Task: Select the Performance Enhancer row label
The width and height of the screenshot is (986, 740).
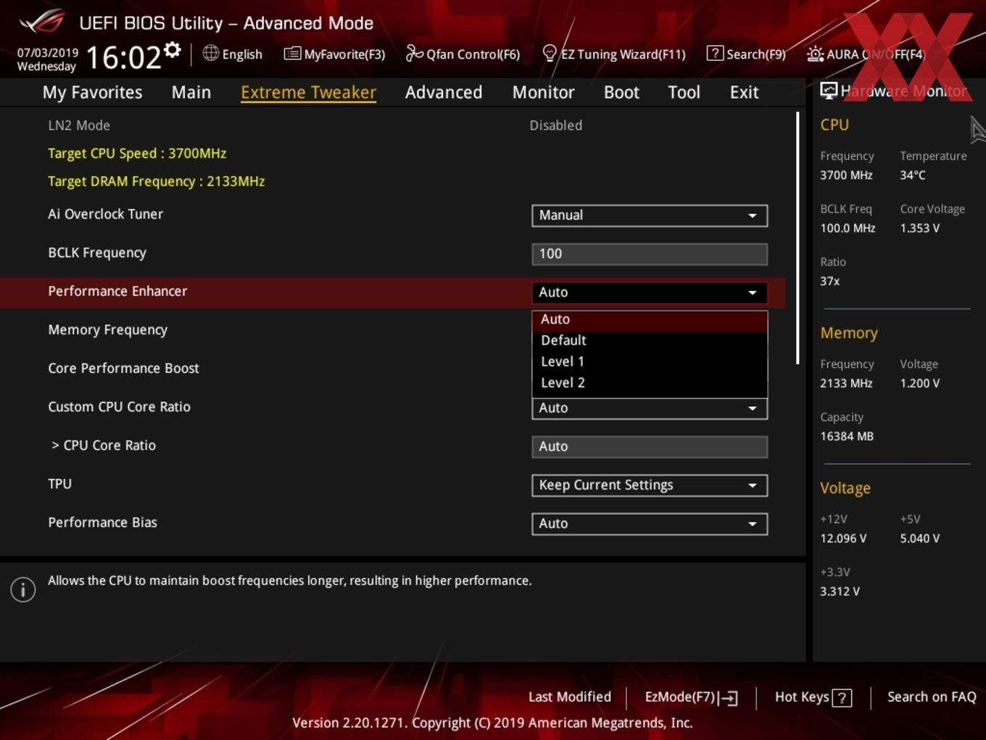Action: tap(117, 291)
